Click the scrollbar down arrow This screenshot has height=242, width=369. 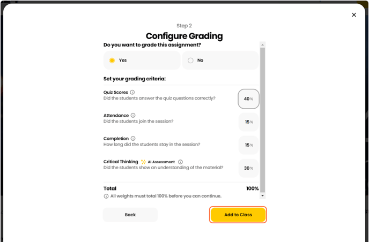pos(262,196)
